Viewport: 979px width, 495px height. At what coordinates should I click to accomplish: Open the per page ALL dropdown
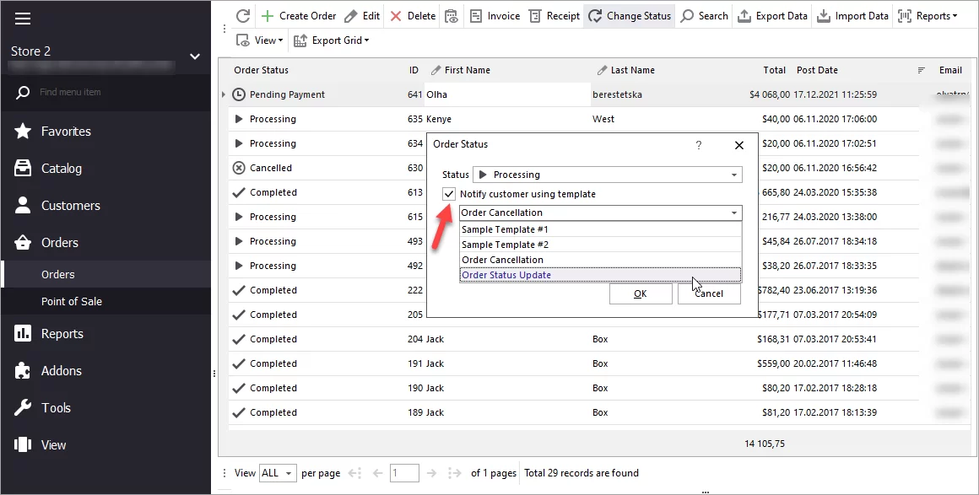(278, 473)
